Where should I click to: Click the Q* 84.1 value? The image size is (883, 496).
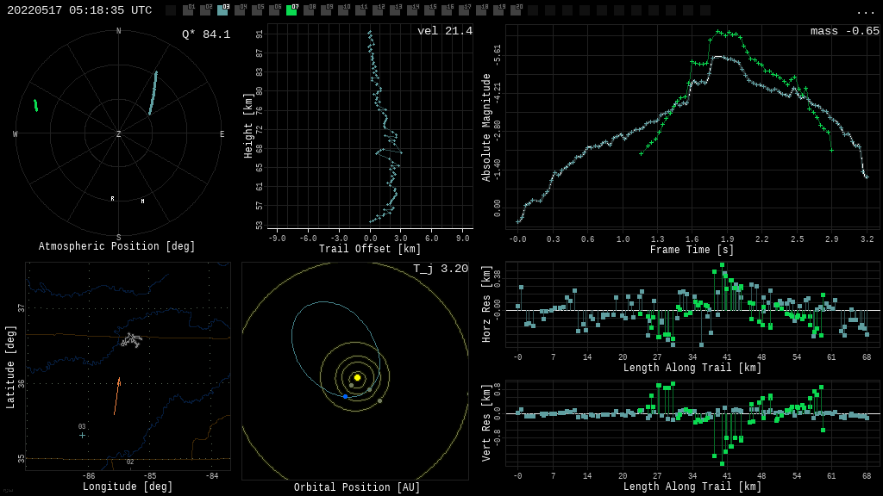coord(206,34)
